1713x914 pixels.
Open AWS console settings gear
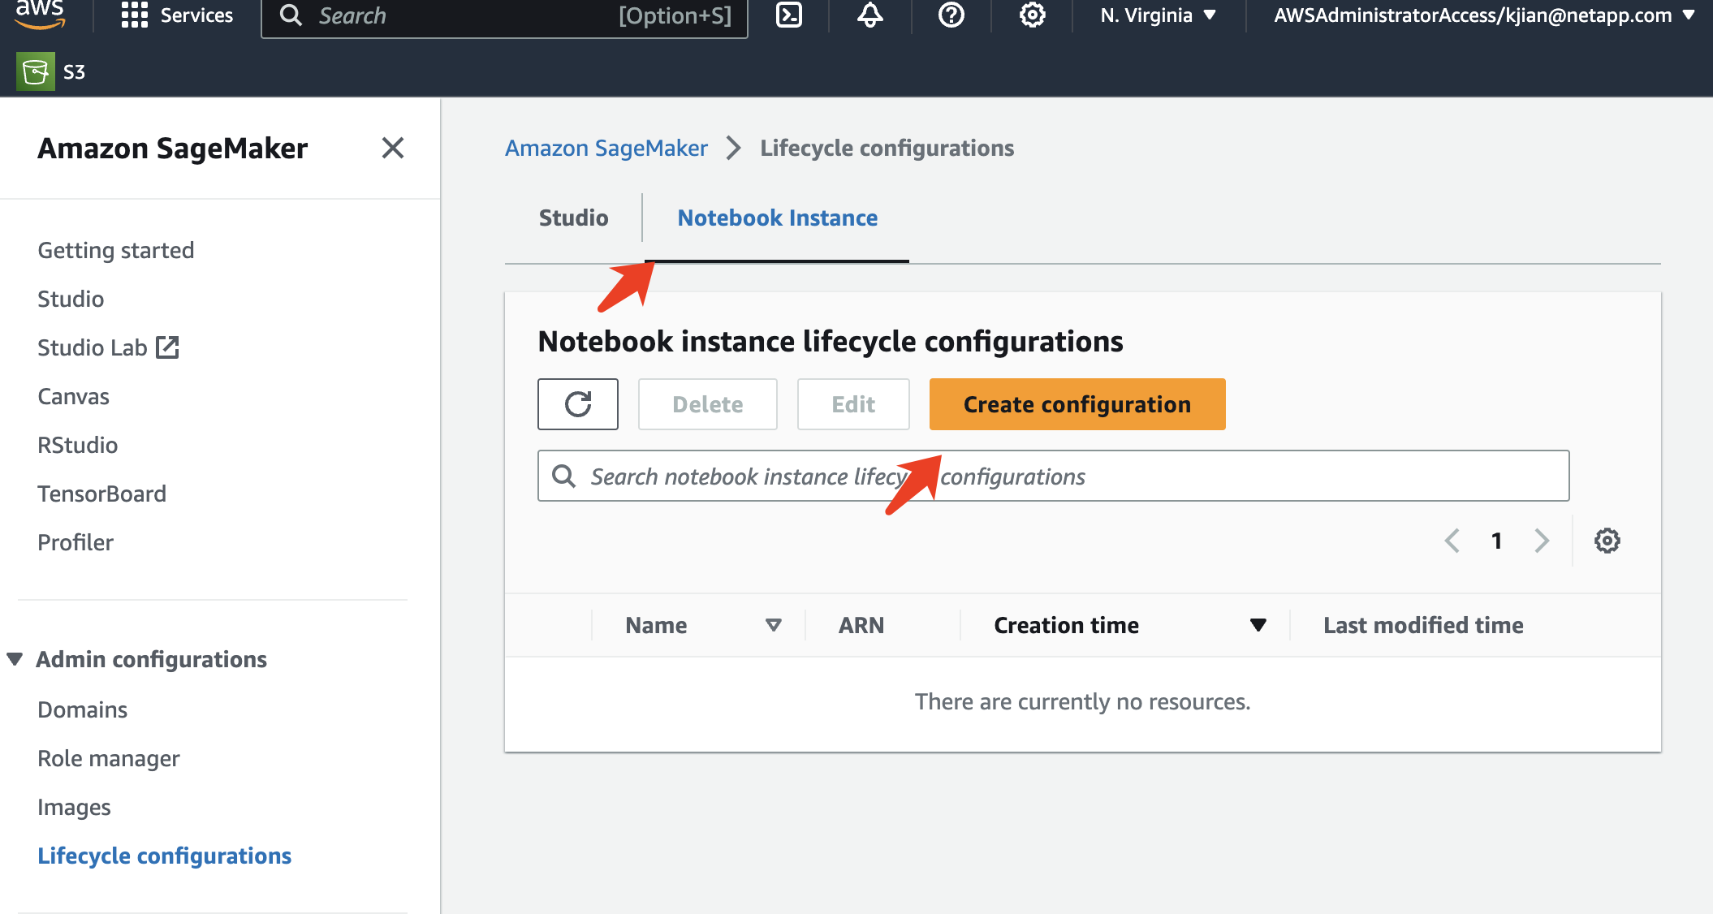tap(1032, 15)
